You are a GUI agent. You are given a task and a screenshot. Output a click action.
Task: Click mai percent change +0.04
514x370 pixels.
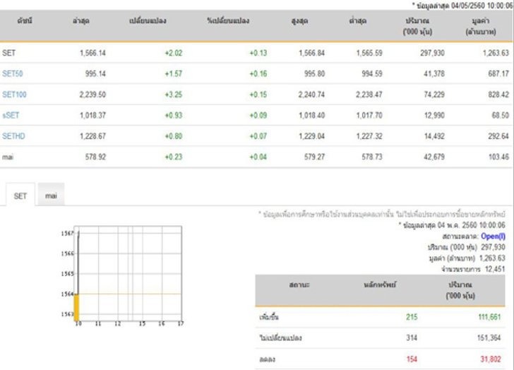pyautogui.click(x=258, y=157)
